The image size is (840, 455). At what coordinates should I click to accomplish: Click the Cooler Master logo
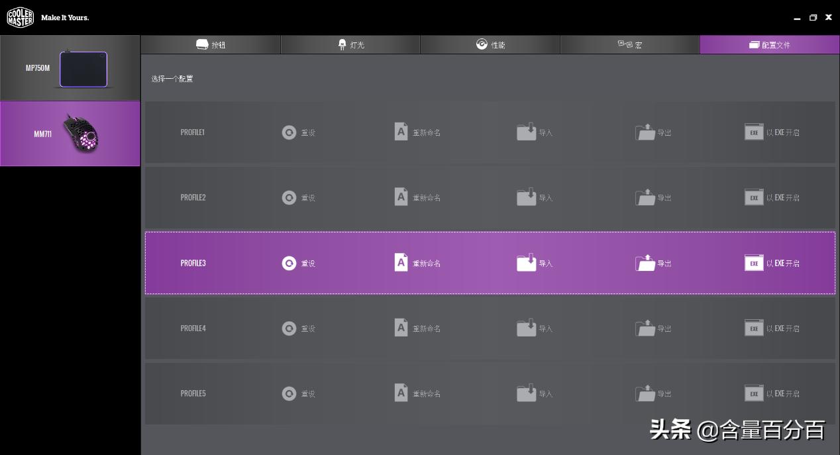pyautogui.click(x=21, y=17)
